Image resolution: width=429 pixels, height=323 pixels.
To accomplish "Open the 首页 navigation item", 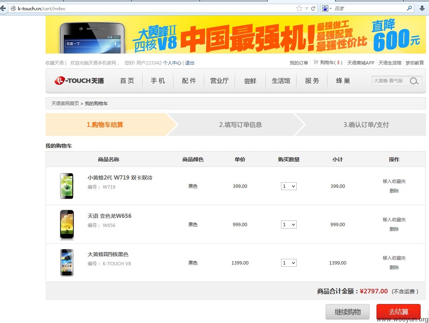I will pos(127,81).
